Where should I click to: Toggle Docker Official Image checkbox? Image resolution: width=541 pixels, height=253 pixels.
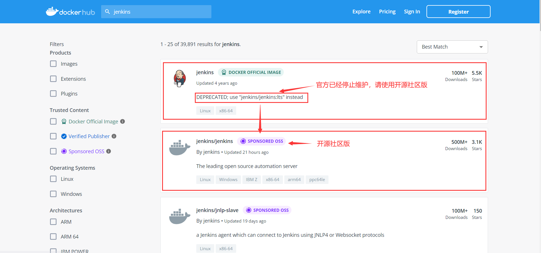[x=53, y=121]
